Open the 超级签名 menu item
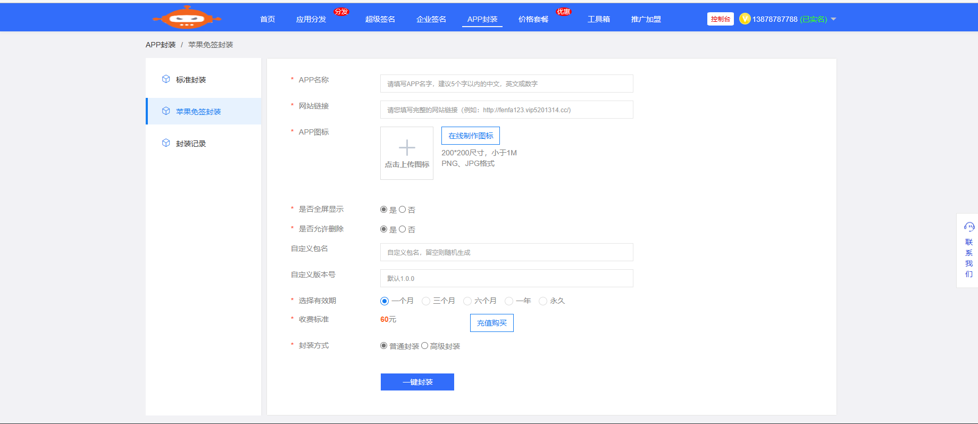The height and width of the screenshot is (424, 978). pos(380,19)
